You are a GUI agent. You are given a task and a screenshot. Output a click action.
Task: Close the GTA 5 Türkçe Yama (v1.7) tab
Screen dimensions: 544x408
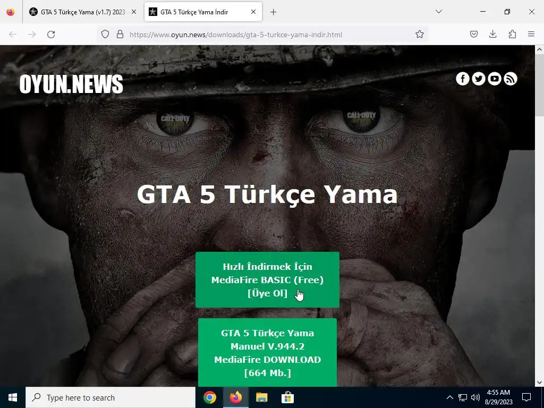click(x=134, y=12)
